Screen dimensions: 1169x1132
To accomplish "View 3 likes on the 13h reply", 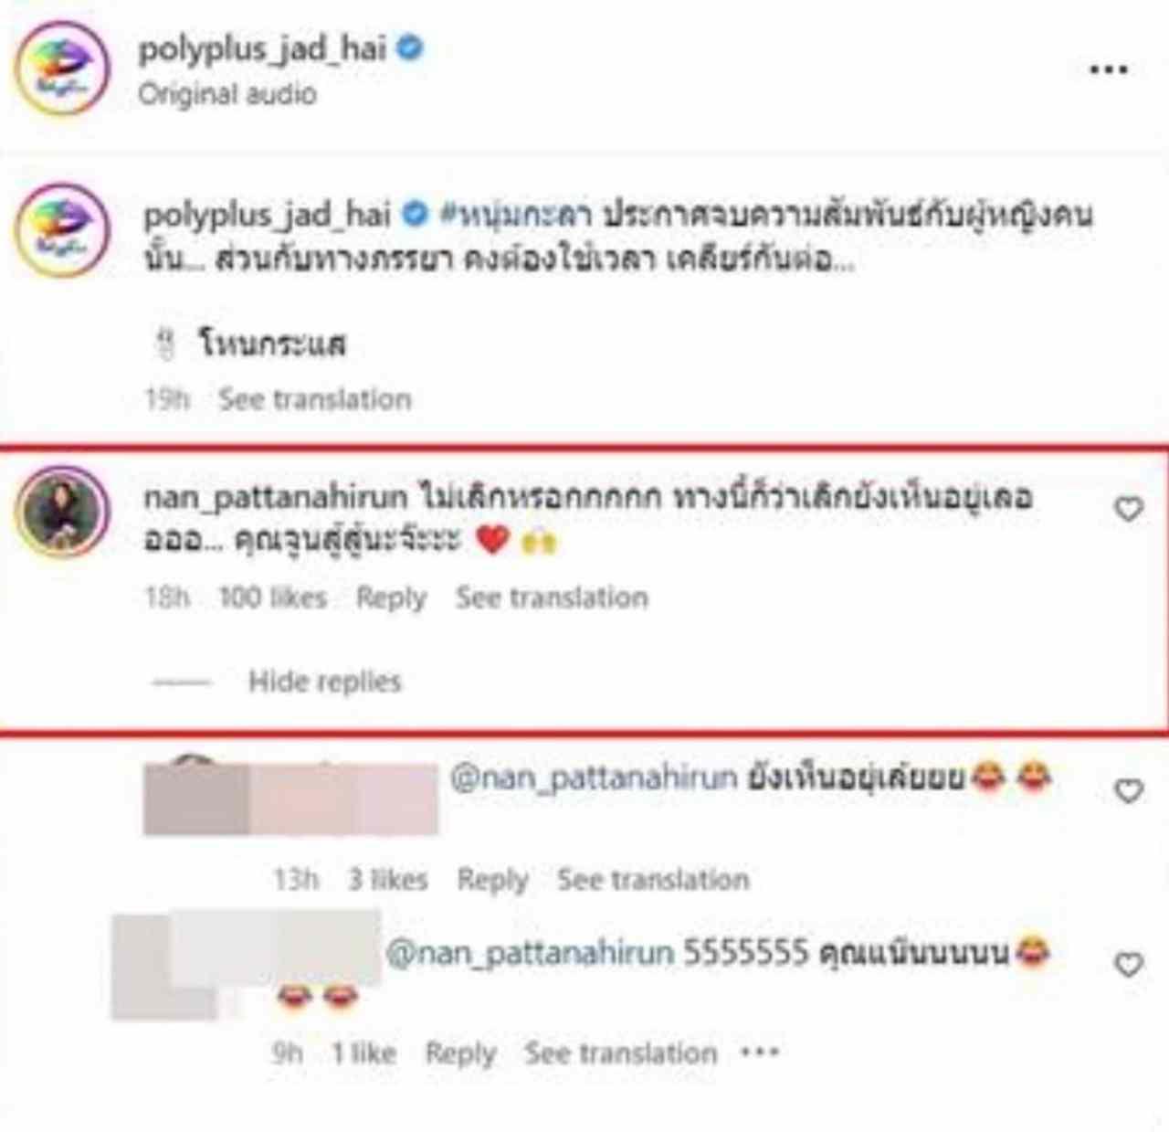I will click(387, 880).
